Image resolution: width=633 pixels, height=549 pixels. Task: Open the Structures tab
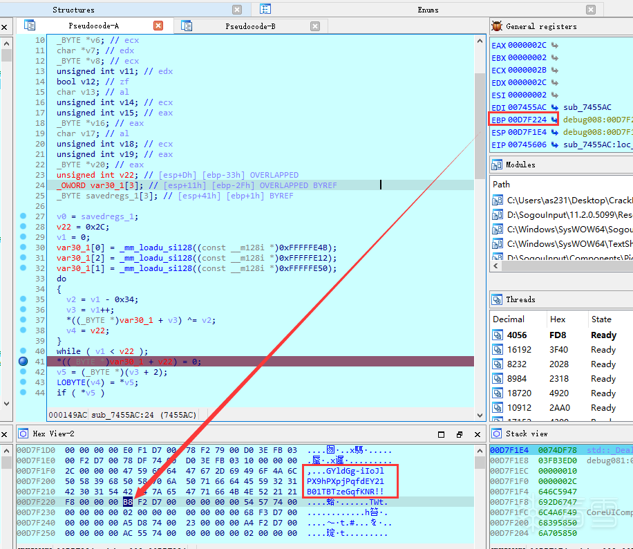74,10
